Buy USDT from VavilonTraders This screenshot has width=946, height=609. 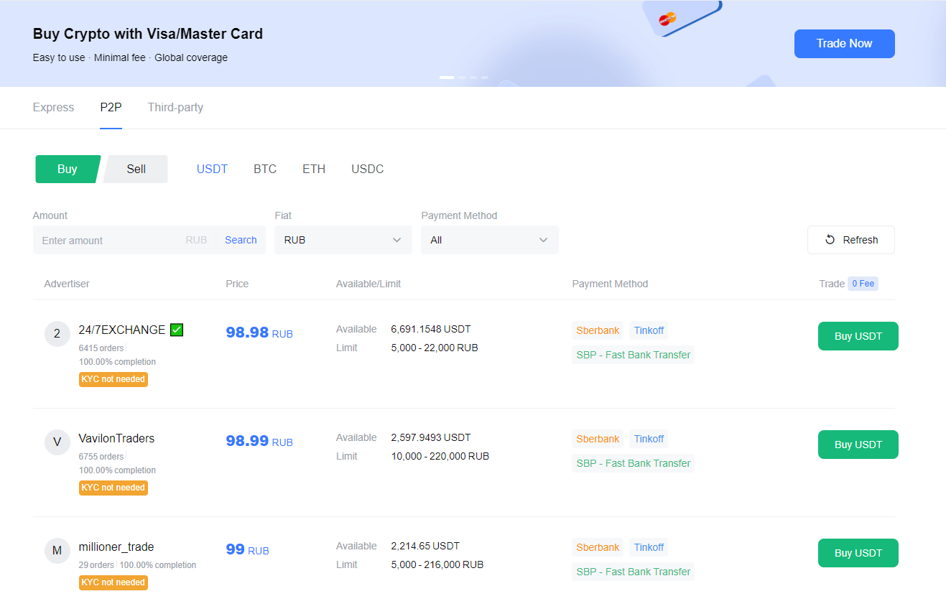tap(858, 445)
